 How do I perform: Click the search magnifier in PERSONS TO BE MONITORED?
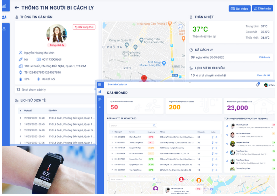[154, 125]
